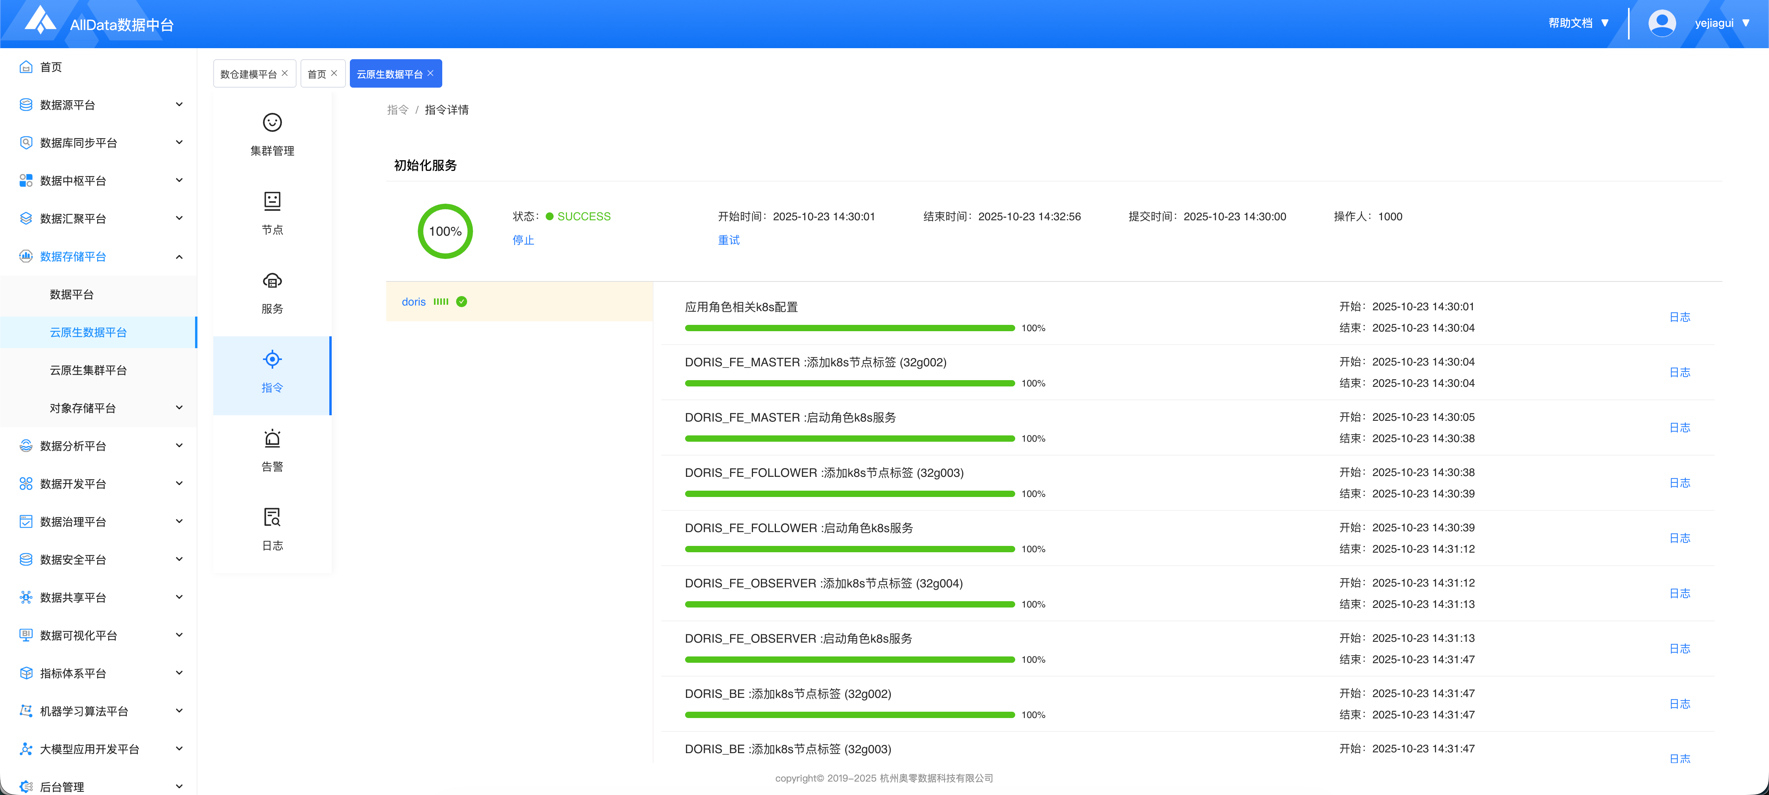Click the 重试 retry link
This screenshot has height=795, width=1769.
729,240
